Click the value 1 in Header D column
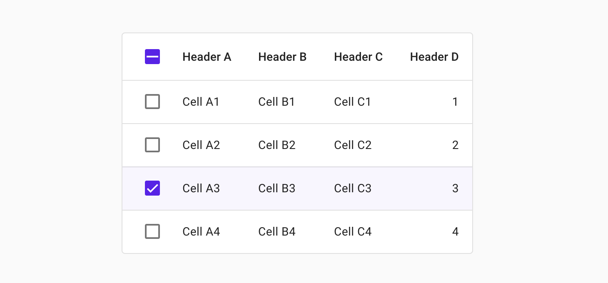The width and height of the screenshot is (608, 283). [456, 102]
